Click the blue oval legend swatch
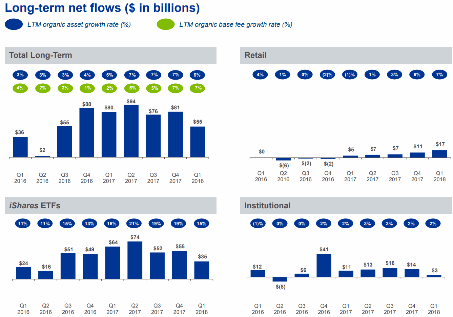The width and height of the screenshot is (453, 317). pos(14,24)
